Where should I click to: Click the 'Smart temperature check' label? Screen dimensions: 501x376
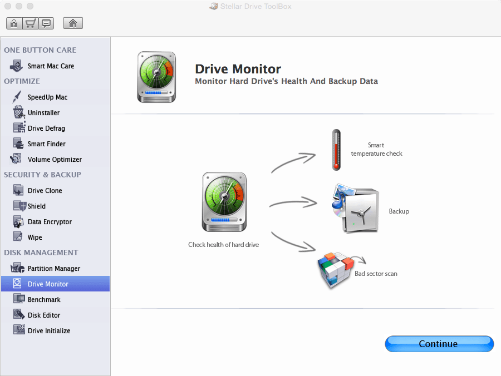(376, 150)
